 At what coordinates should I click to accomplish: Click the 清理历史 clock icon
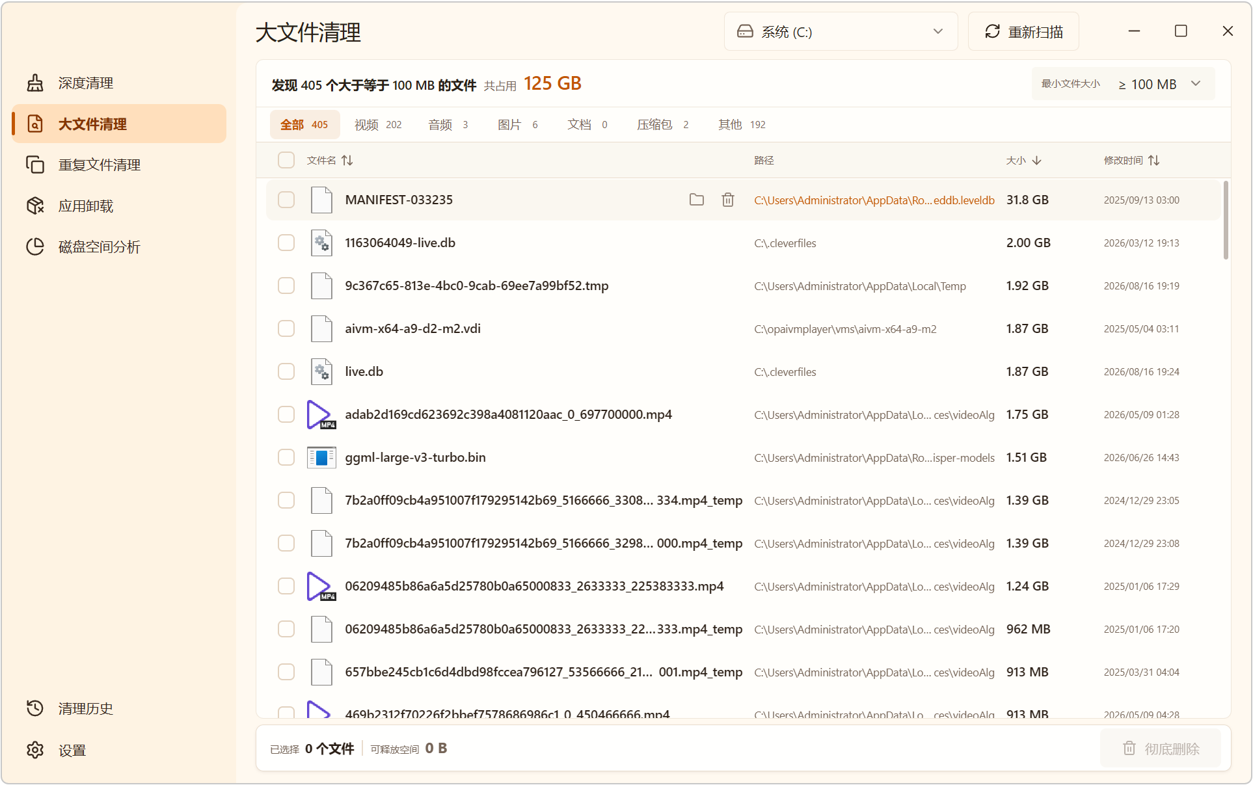pyautogui.click(x=35, y=708)
